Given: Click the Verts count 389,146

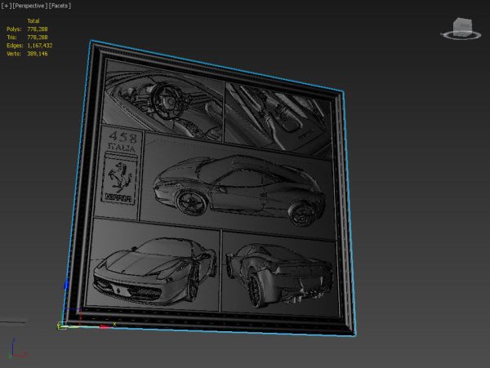Looking at the screenshot, I should pyautogui.click(x=38, y=53).
